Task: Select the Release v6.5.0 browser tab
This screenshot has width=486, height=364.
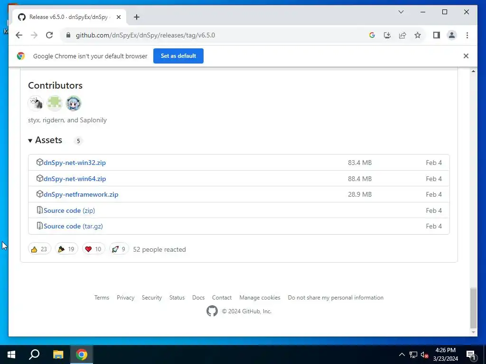Action: click(69, 17)
